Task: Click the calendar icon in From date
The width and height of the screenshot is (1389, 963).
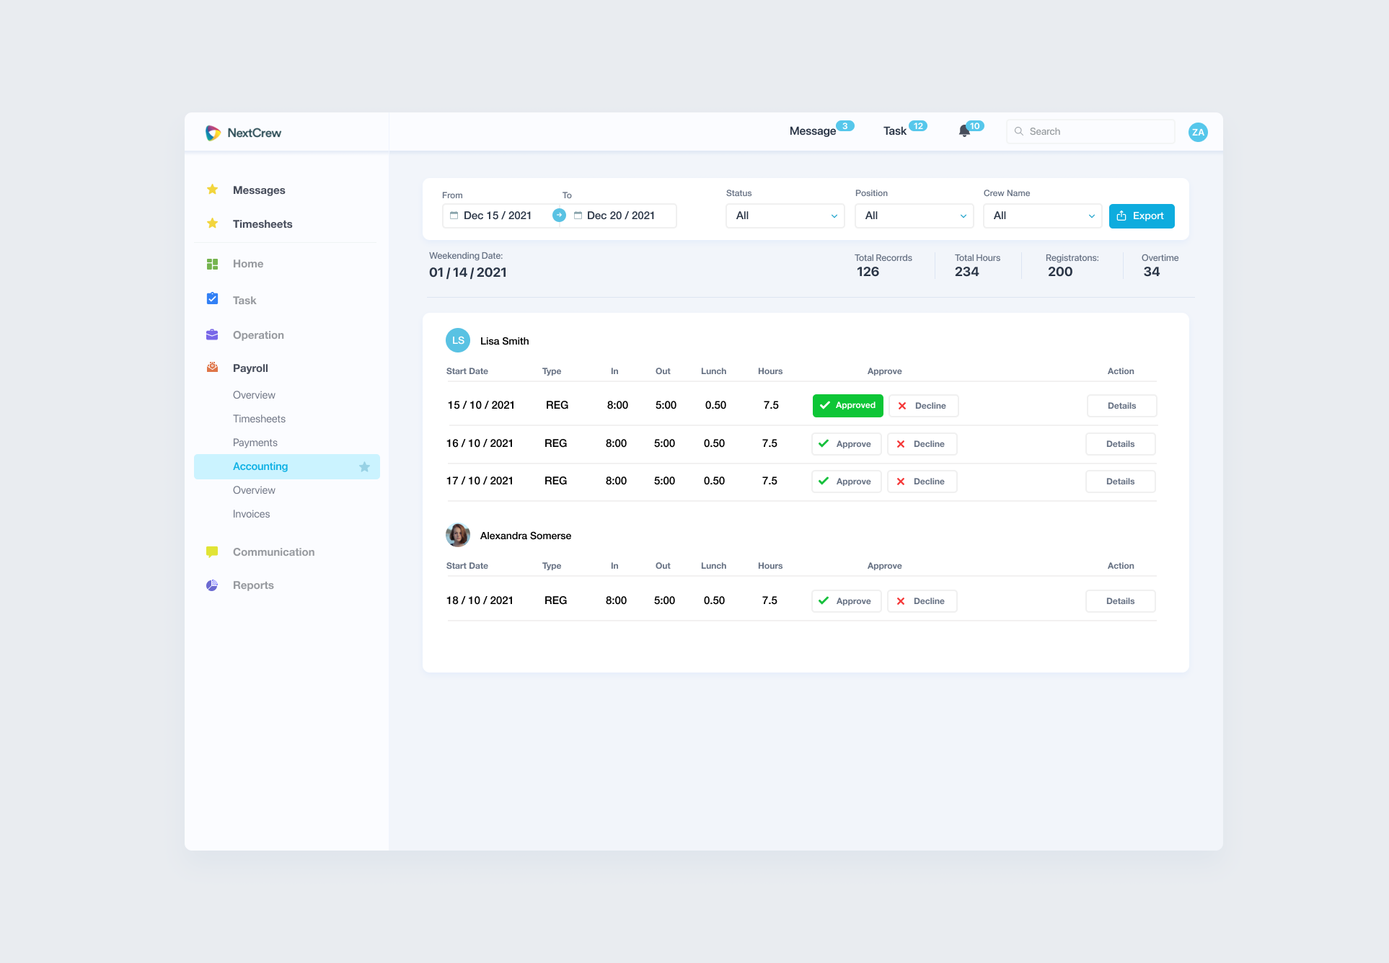Action: tap(454, 216)
